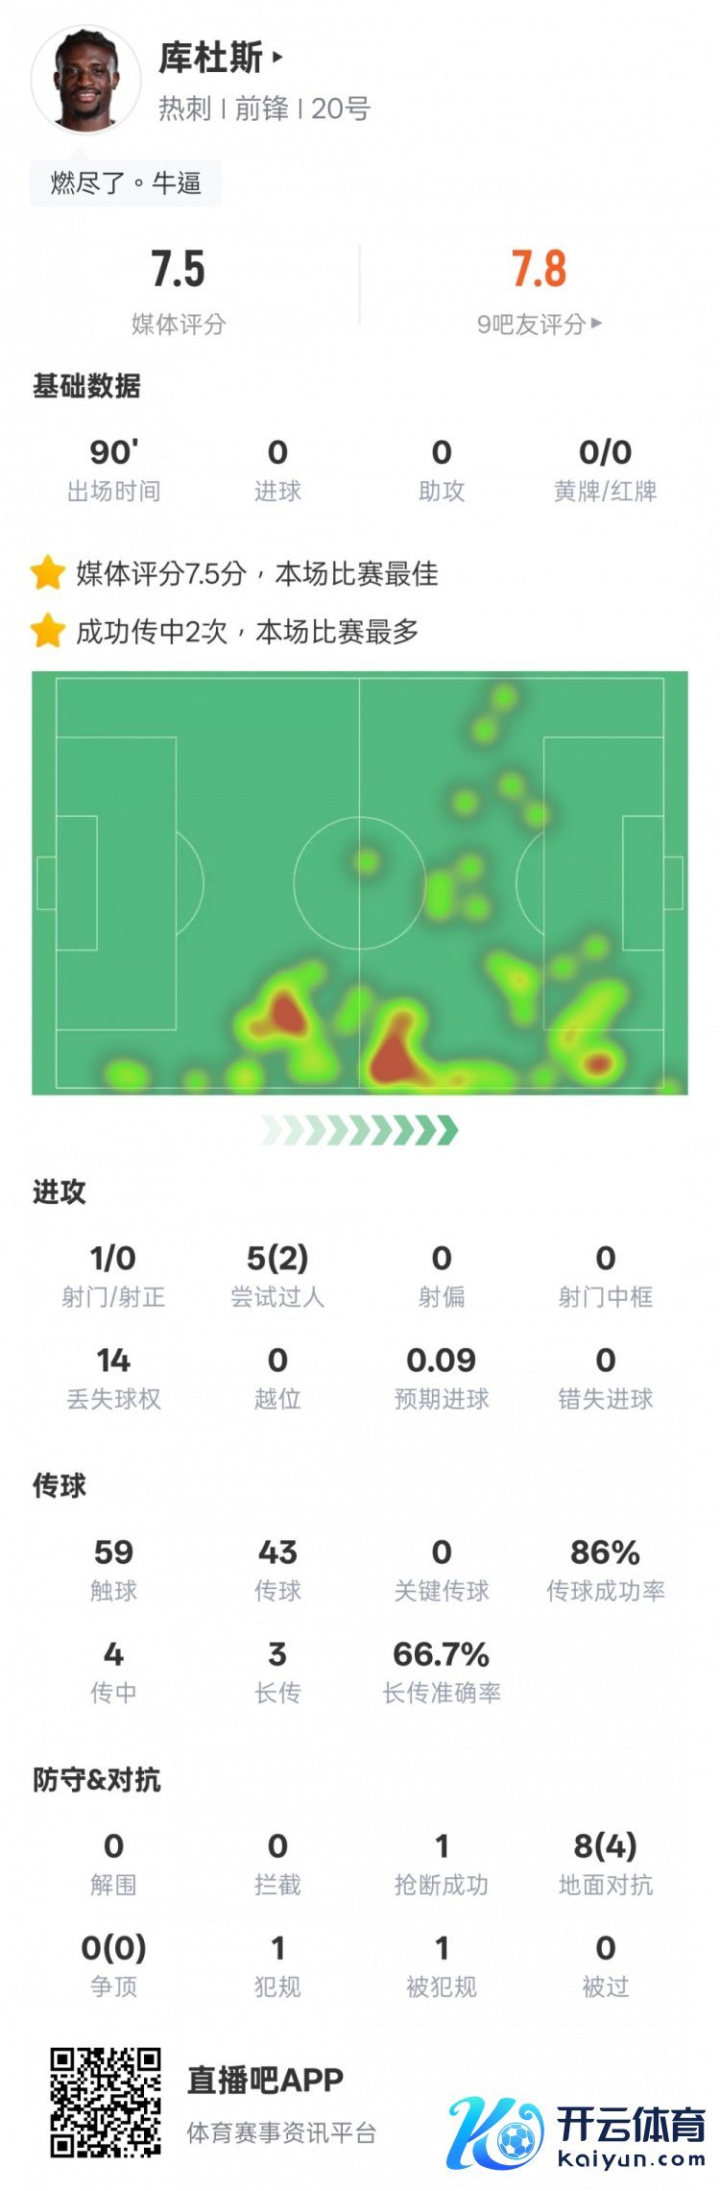The height and width of the screenshot is (2191, 720).
Task: Click the 开云体育 brand text
Action: coord(631,2124)
